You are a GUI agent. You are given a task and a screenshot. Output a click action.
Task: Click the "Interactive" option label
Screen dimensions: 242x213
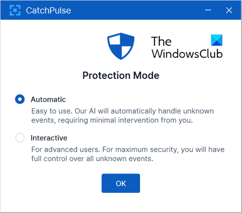point(49,138)
